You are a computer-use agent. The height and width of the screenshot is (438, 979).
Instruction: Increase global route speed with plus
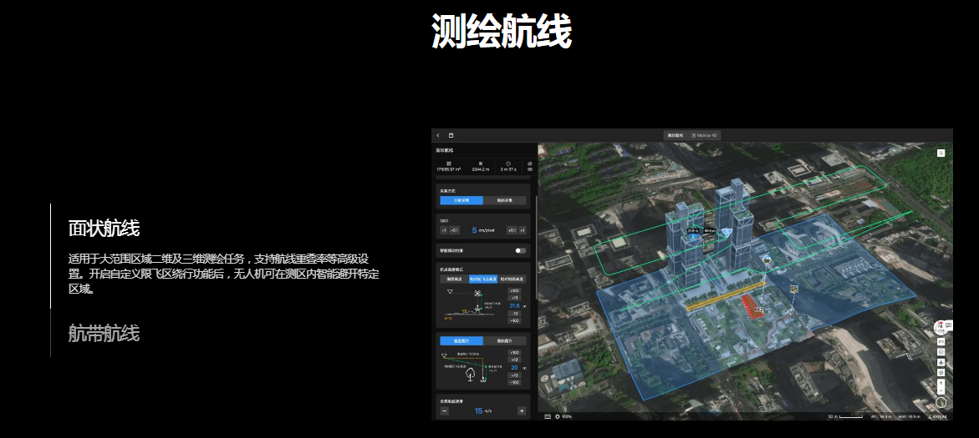pos(522,410)
